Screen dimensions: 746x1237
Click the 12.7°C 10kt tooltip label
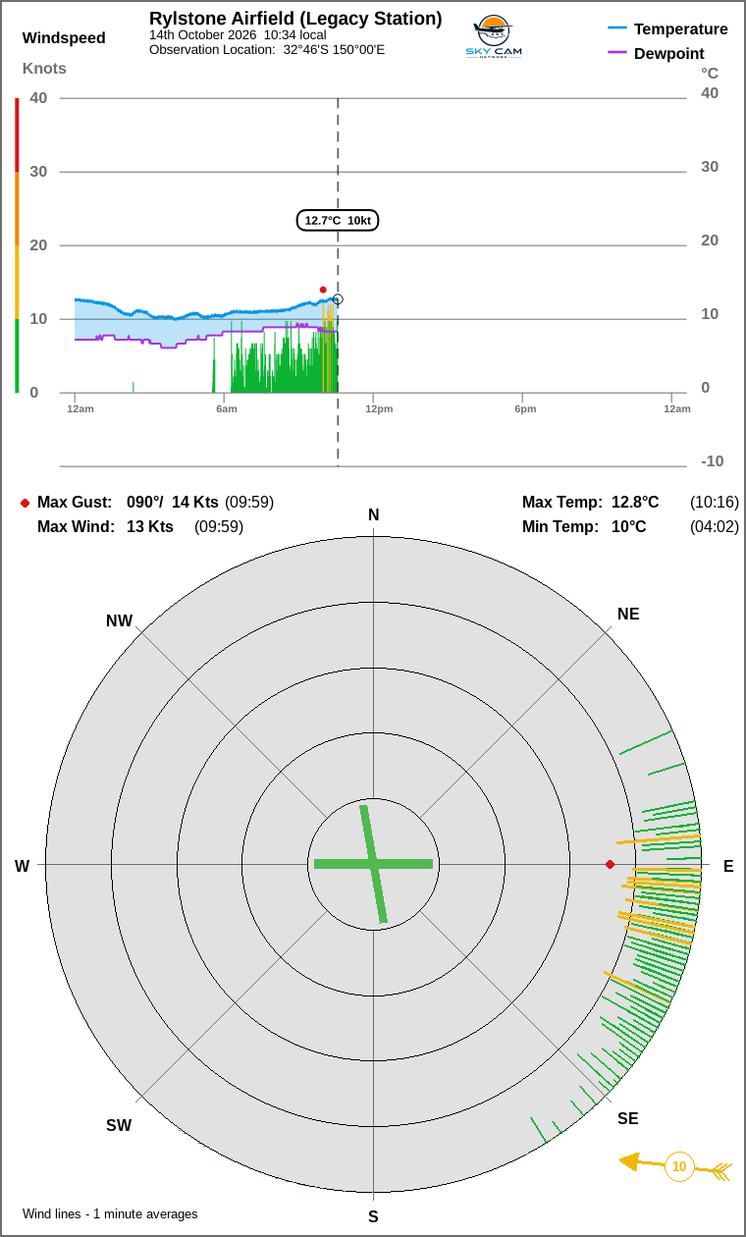pos(338,220)
